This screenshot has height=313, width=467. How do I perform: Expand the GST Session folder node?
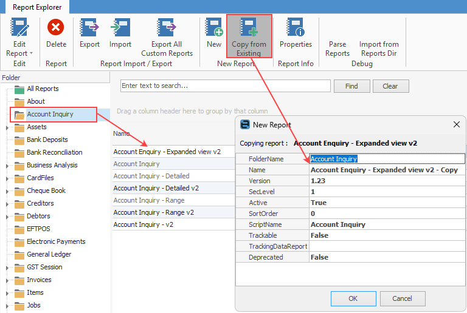(7, 268)
